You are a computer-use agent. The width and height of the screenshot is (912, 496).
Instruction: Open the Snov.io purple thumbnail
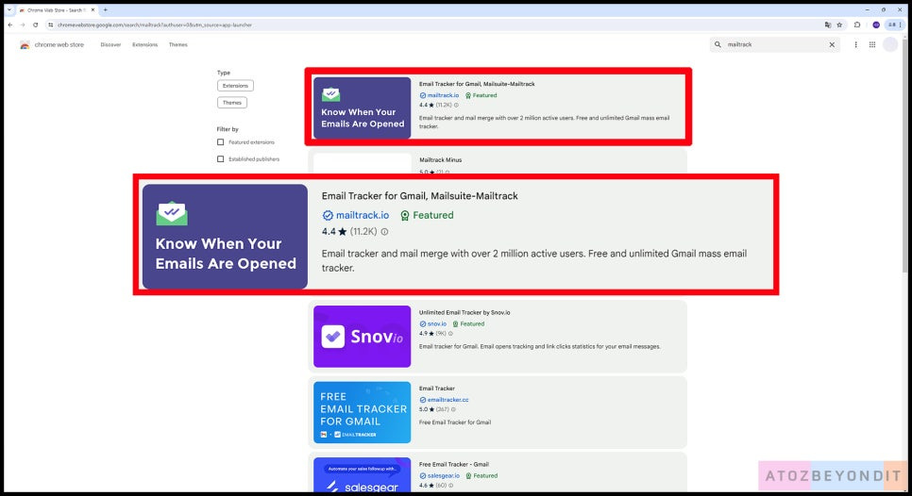(x=362, y=337)
